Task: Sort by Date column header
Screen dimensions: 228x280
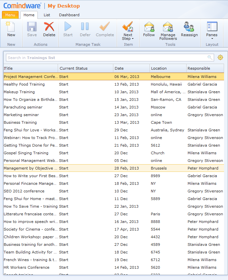Action: [131, 68]
